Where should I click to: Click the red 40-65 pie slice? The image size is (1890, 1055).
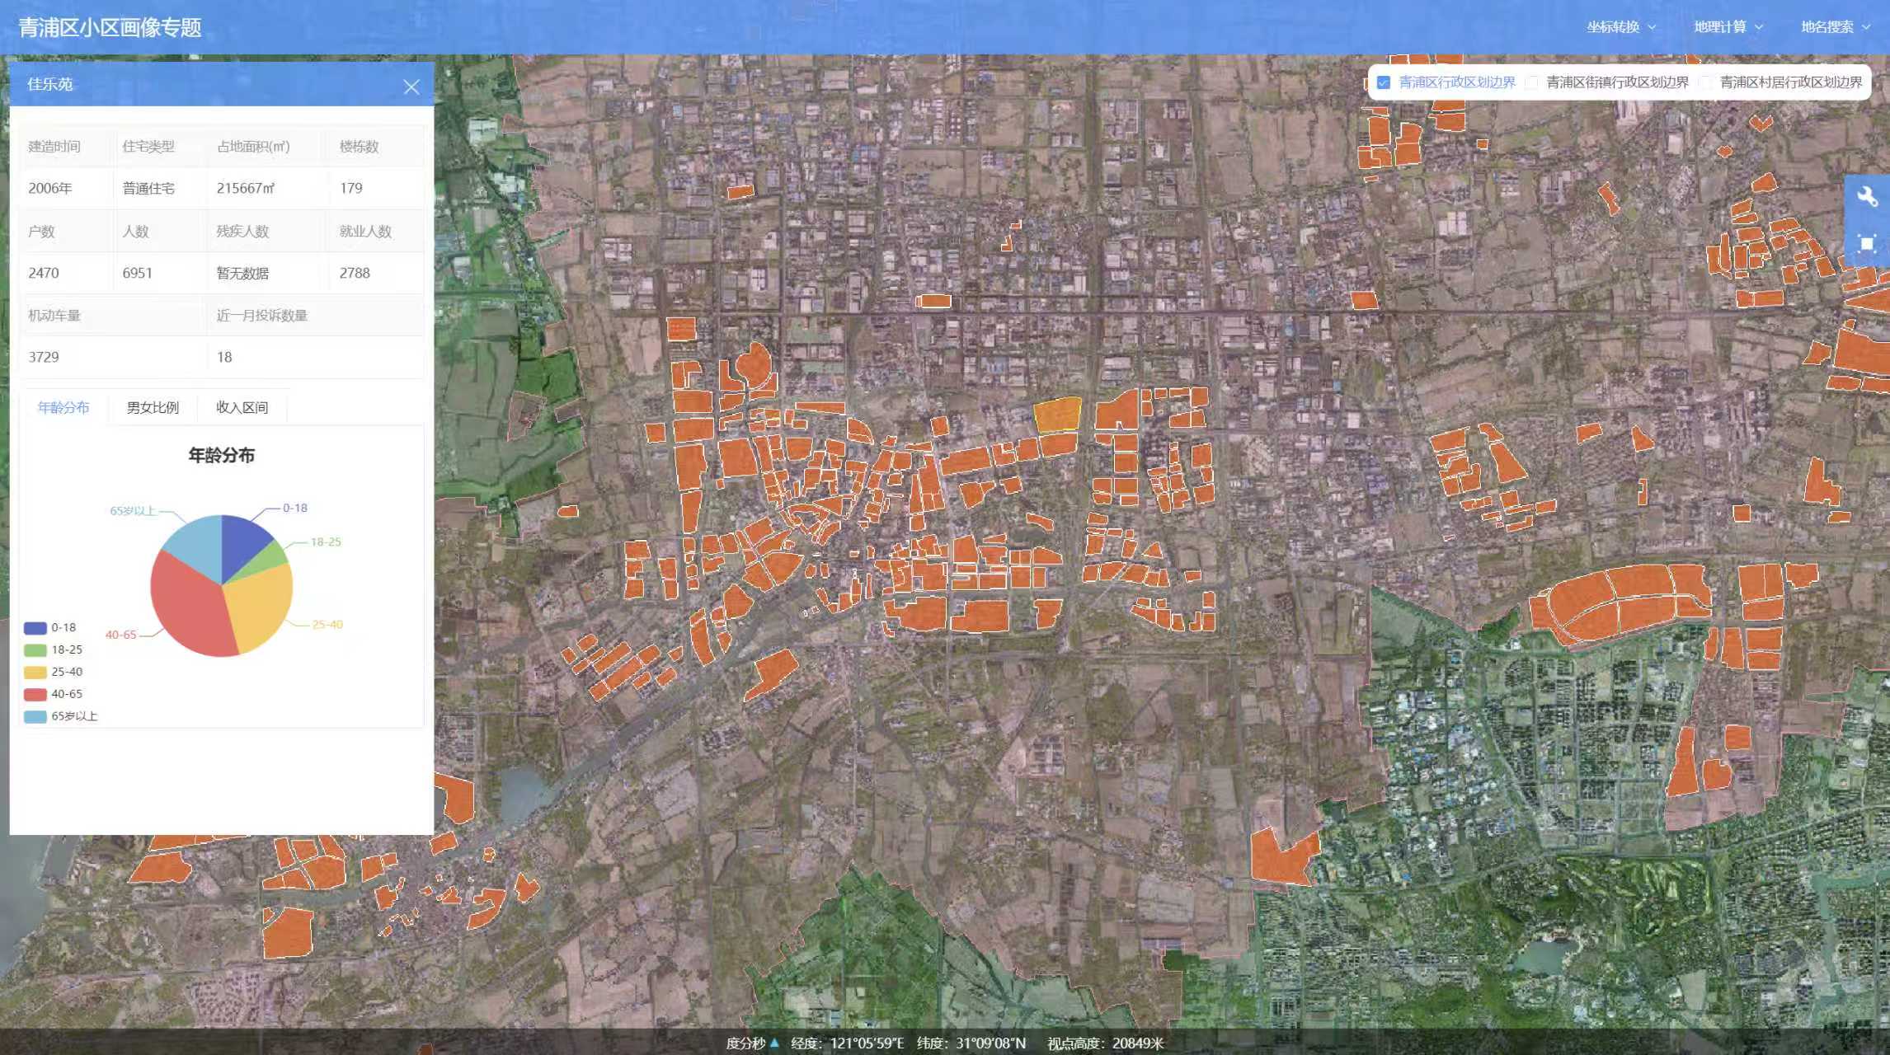186,606
